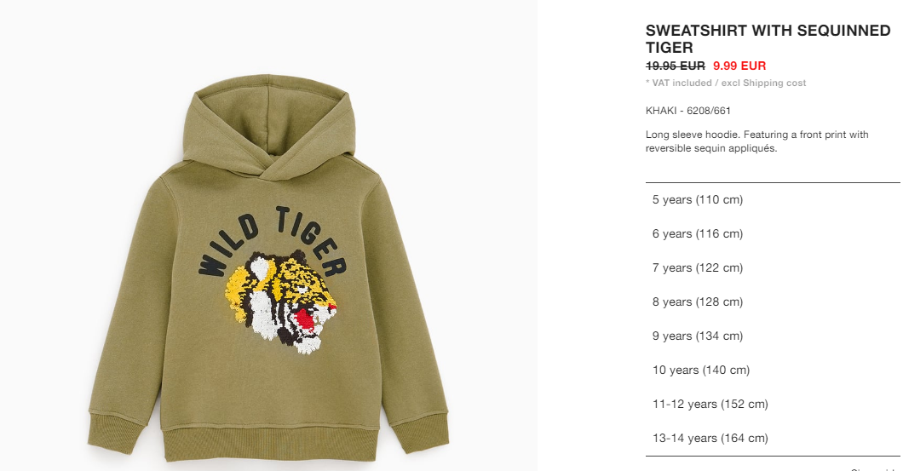This screenshot has height=471, width=903.
Task: Click the WILD TIGER lettering on hoodie
Action: pos(272,241)
